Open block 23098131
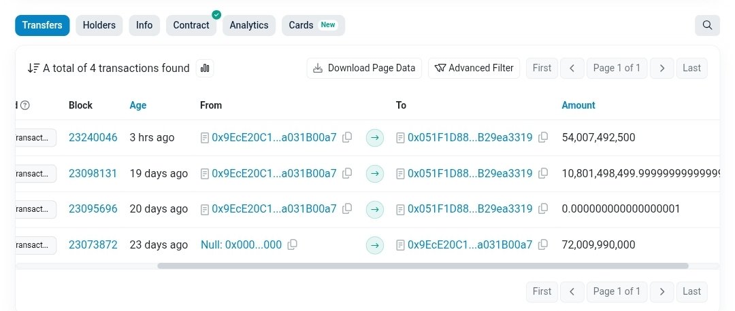 [x=93, y=174]
